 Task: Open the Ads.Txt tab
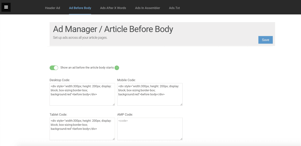(x=174, y=8)
